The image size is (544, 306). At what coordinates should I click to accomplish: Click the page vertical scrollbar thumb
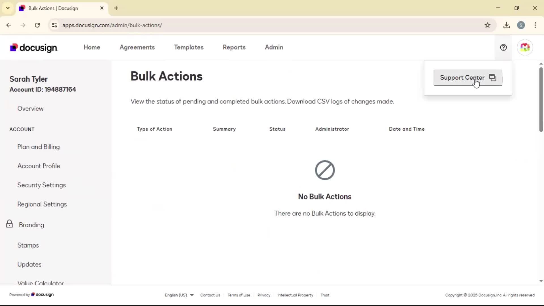(541, 99)
